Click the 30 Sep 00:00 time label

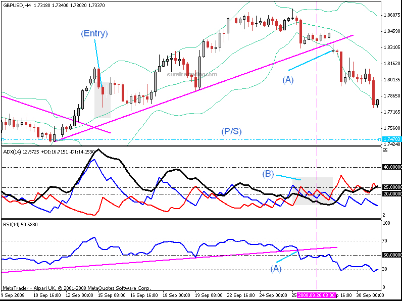[370, 295]
